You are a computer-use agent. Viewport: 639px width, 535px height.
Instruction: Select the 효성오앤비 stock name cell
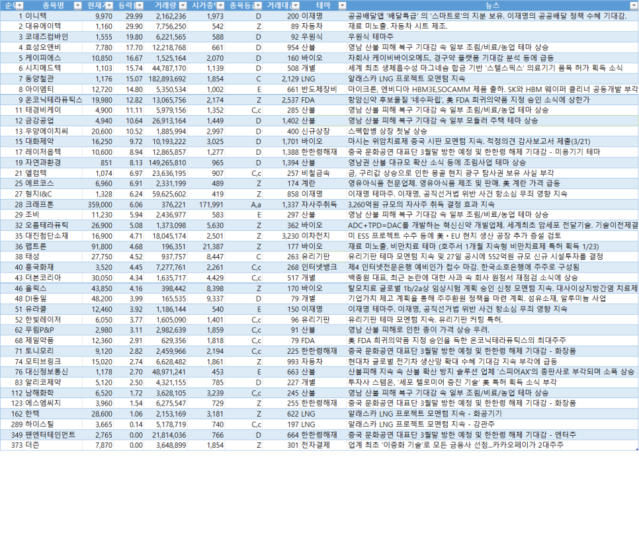pyautogui.click(x=53, y=47)
